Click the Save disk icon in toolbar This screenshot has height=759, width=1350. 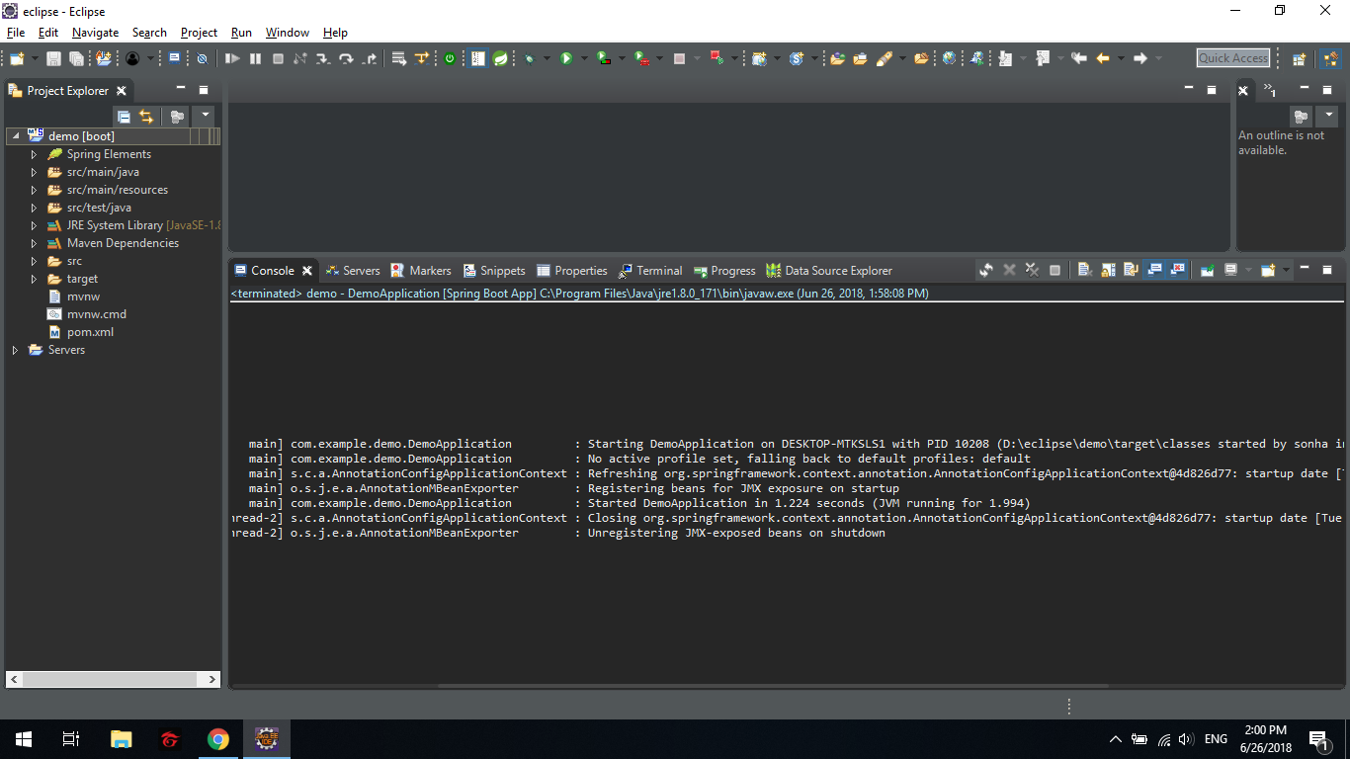coord(53,59)
